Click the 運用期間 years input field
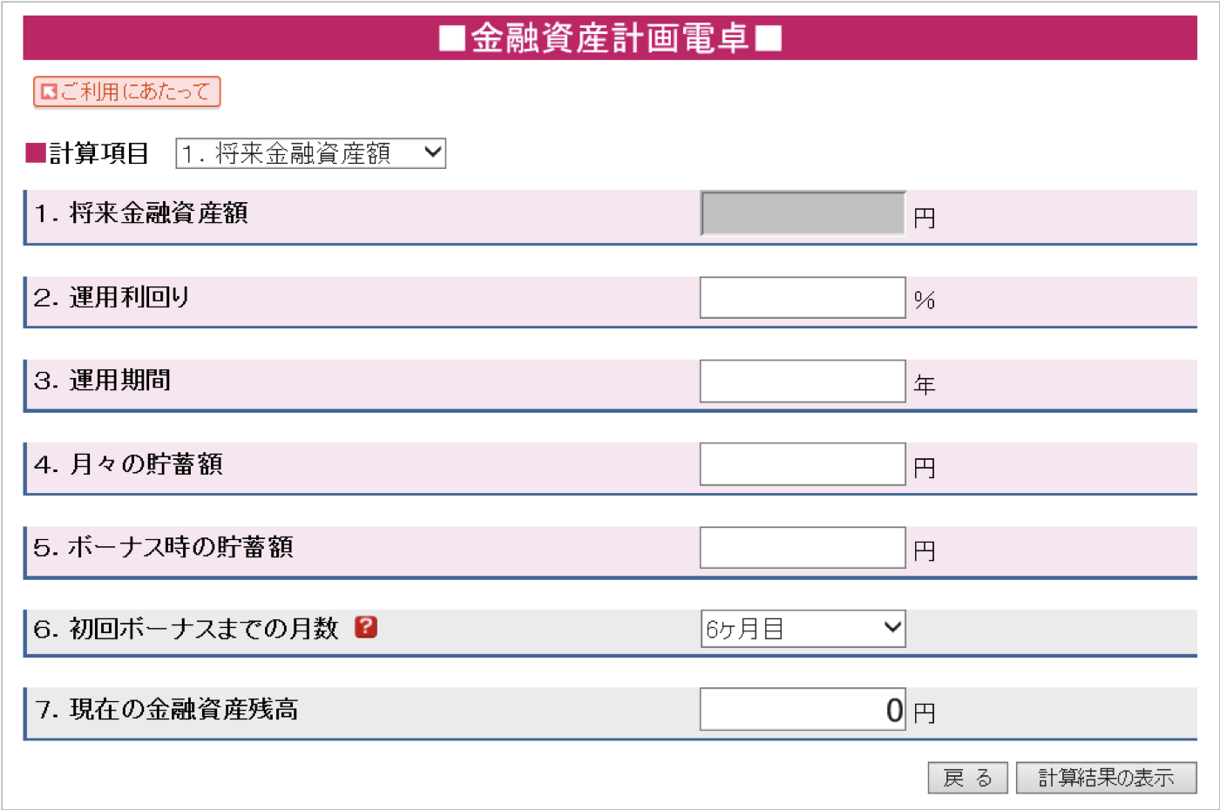The height and width of the screenshot is (810, 1220). (803, 381)
